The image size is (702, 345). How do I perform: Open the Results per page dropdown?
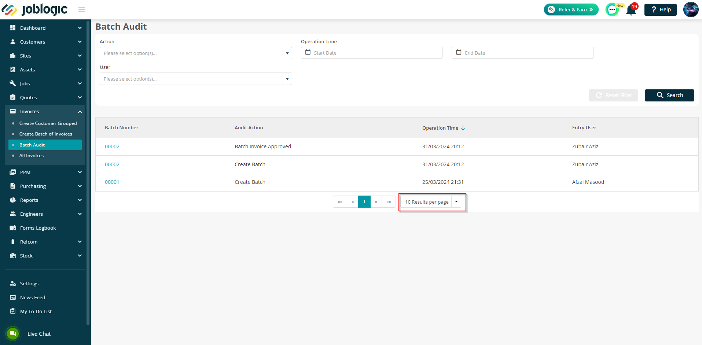(431, 202)
